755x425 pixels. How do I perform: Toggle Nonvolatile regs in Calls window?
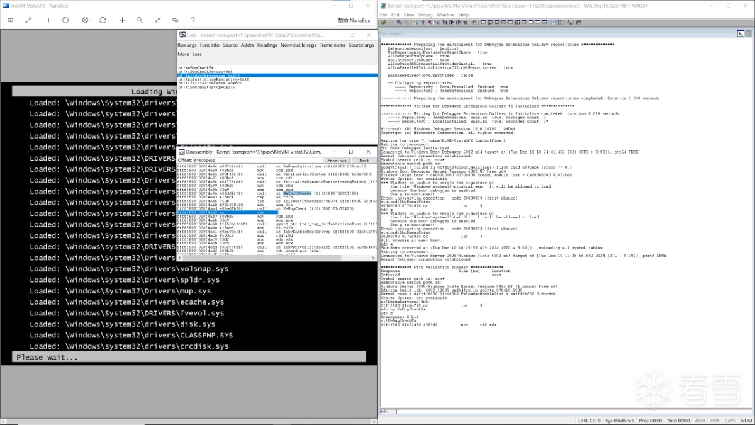pyautogui.click(x=298, y=45)
